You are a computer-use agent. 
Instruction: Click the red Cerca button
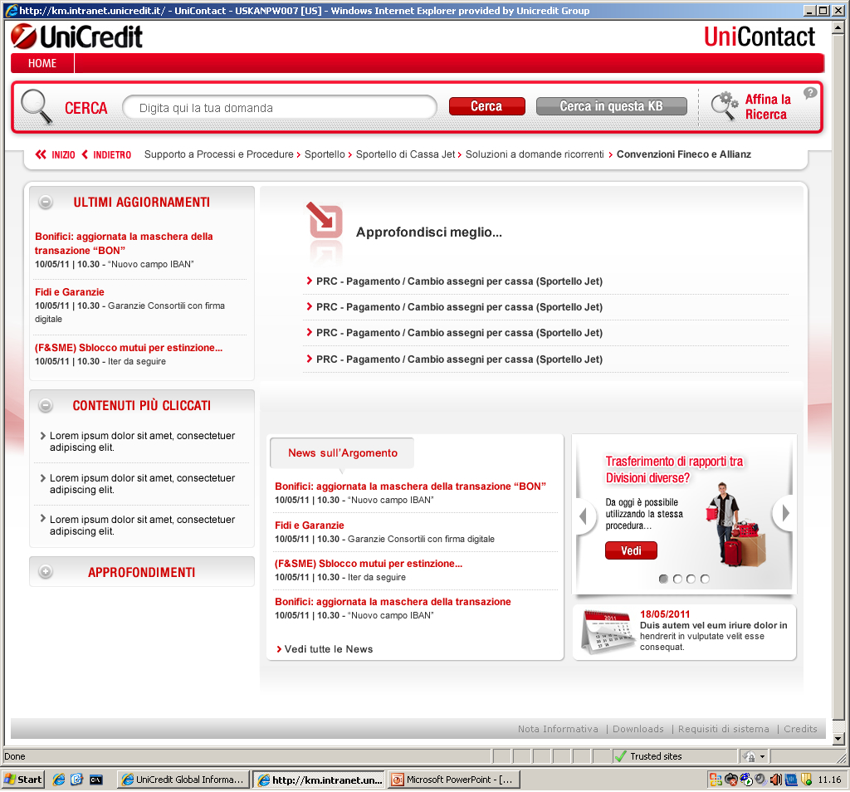486,106
